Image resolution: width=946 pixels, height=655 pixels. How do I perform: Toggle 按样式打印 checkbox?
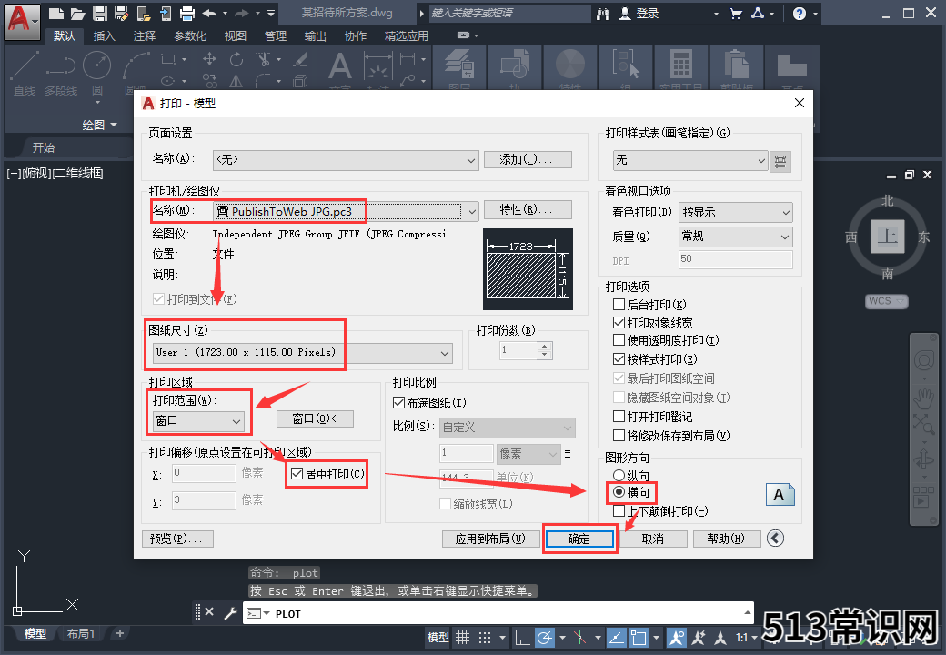tap(619, 358)
